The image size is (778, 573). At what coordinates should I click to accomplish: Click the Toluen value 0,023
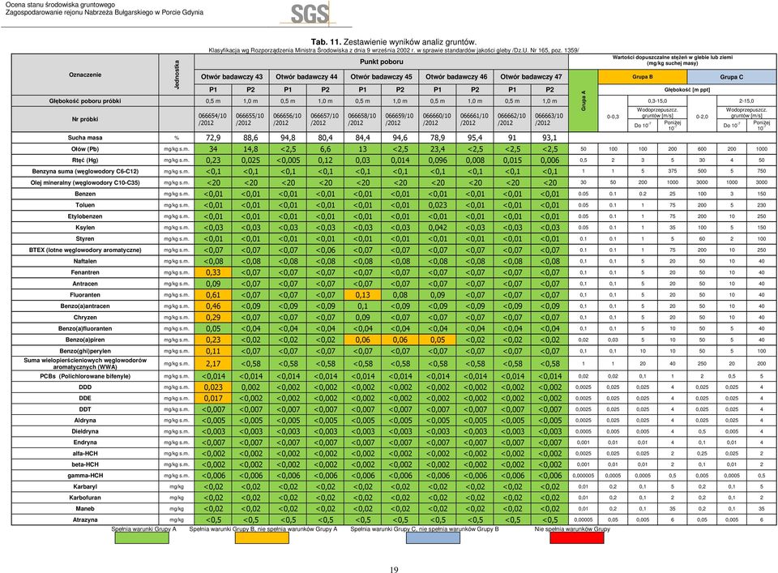point(438,205)
